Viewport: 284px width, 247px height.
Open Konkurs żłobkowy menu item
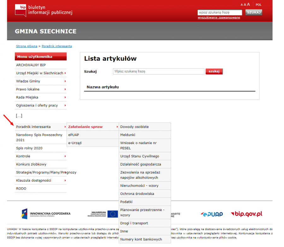pos(41,164)
